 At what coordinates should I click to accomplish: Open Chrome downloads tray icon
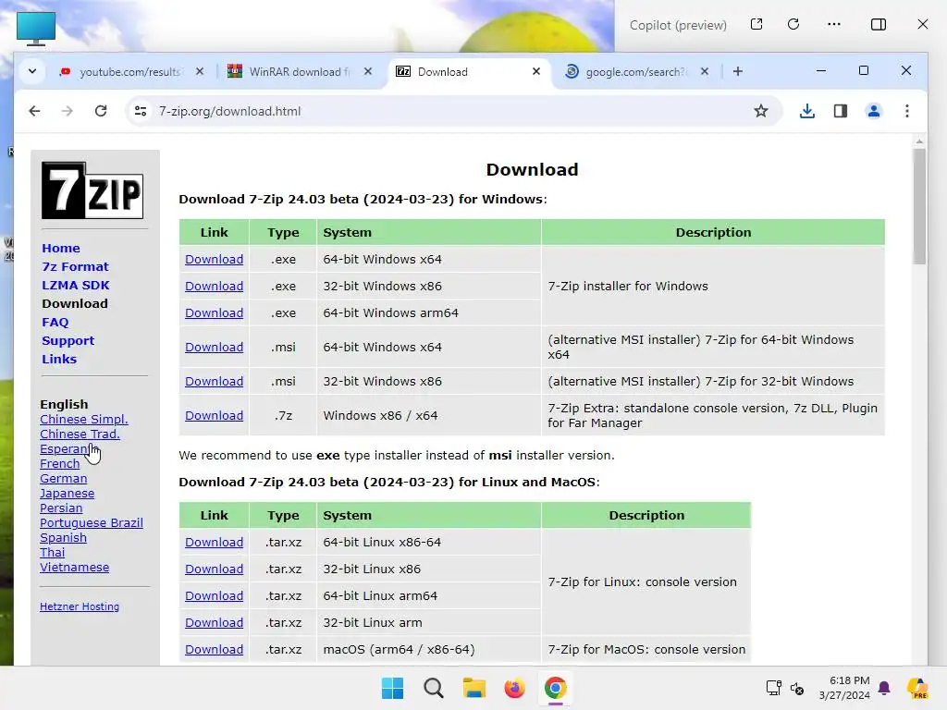click(806, 111)
